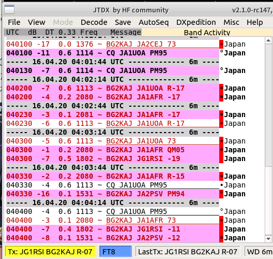Click the yellow Tx: JG1RSI BG2KAJ R-07 status
Viewport: 273px width, 259px height.
[x=50, y=252]
